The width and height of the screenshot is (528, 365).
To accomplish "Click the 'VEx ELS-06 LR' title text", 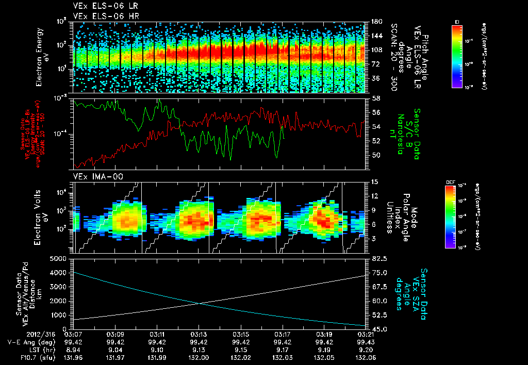I will (x=105, y=6).
